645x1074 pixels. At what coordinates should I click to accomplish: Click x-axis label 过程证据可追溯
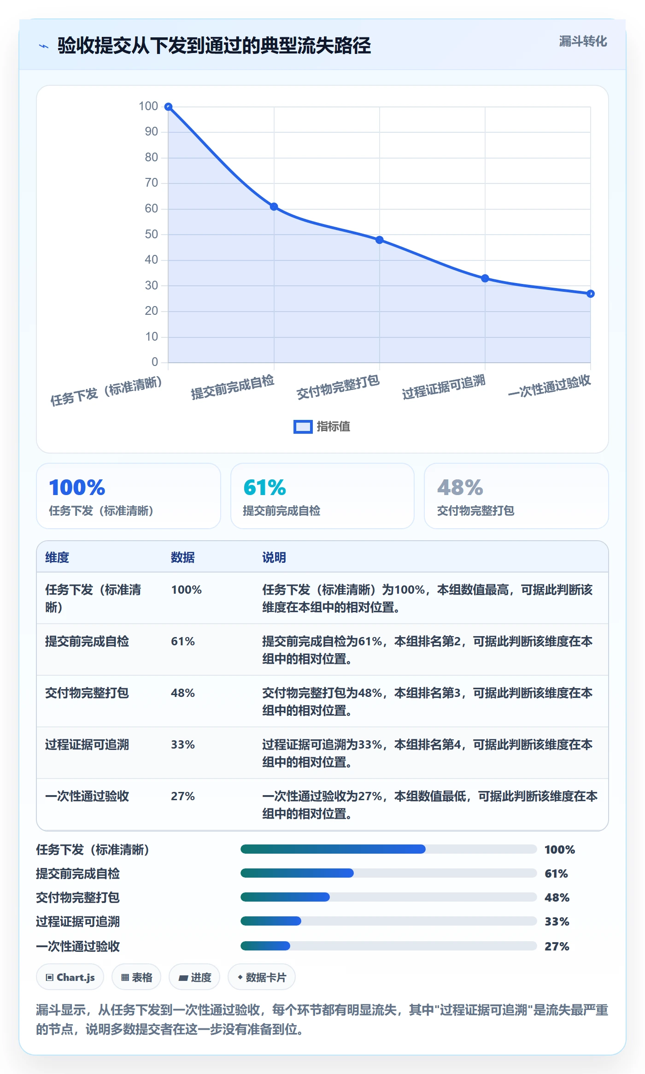point(444,387)
